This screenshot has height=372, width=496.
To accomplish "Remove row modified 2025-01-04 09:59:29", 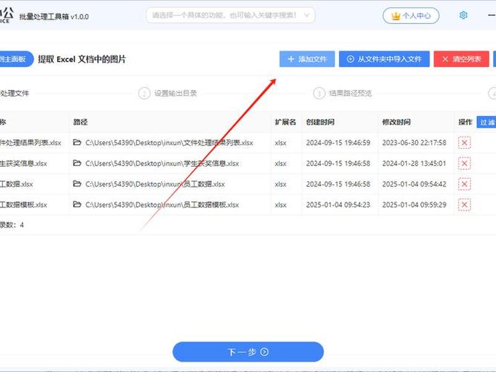I will coord(464,205).
